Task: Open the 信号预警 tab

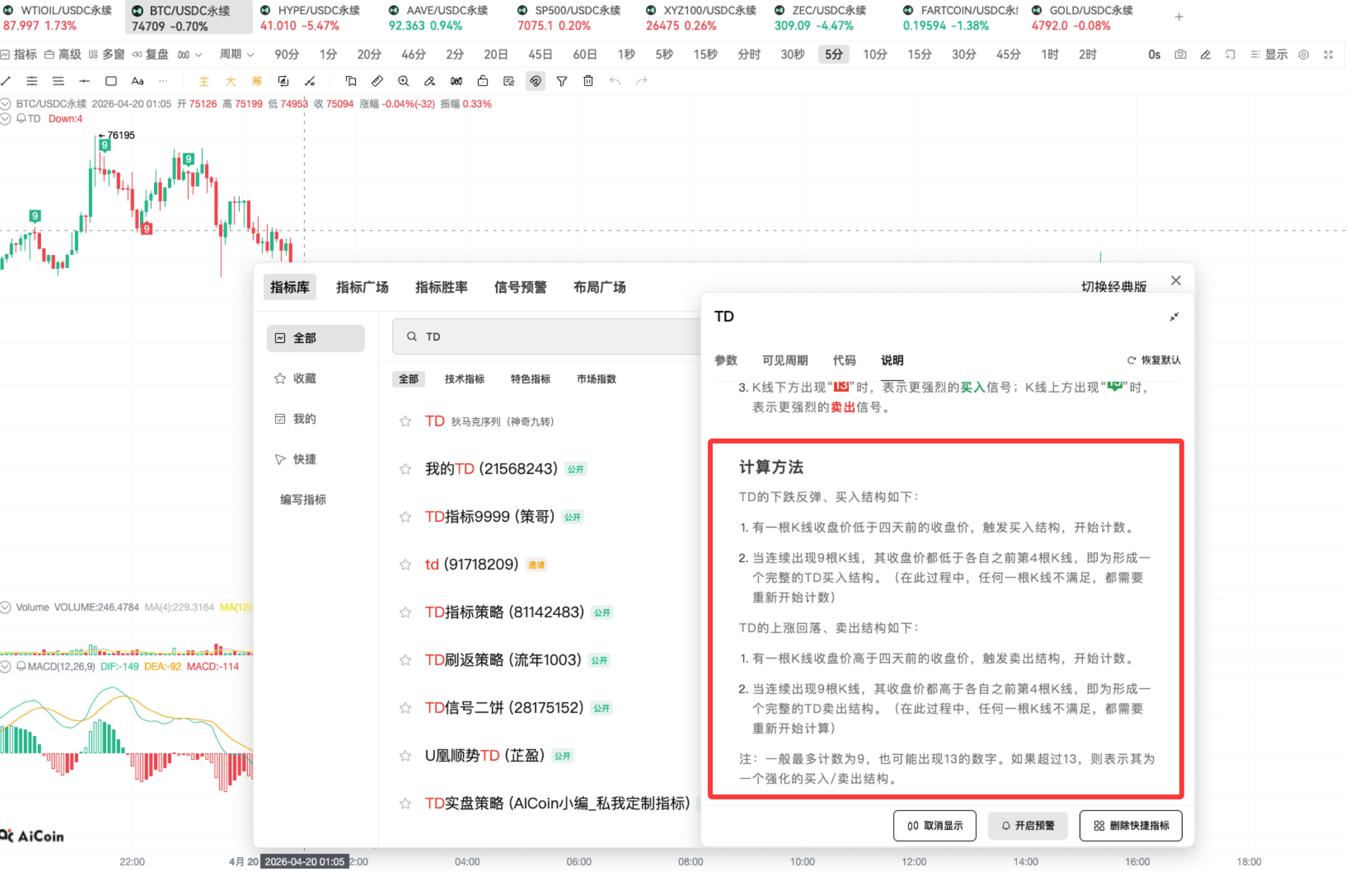Action: pos(521,287)
